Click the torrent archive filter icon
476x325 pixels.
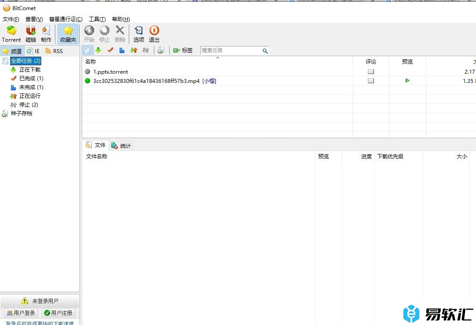[160, 50]
